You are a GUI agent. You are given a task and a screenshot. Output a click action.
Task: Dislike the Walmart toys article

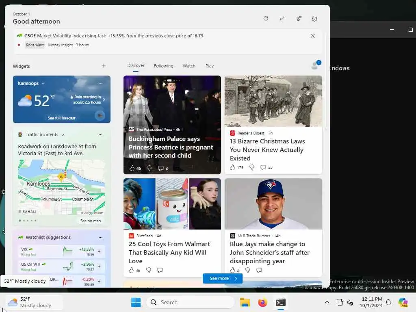149,270
